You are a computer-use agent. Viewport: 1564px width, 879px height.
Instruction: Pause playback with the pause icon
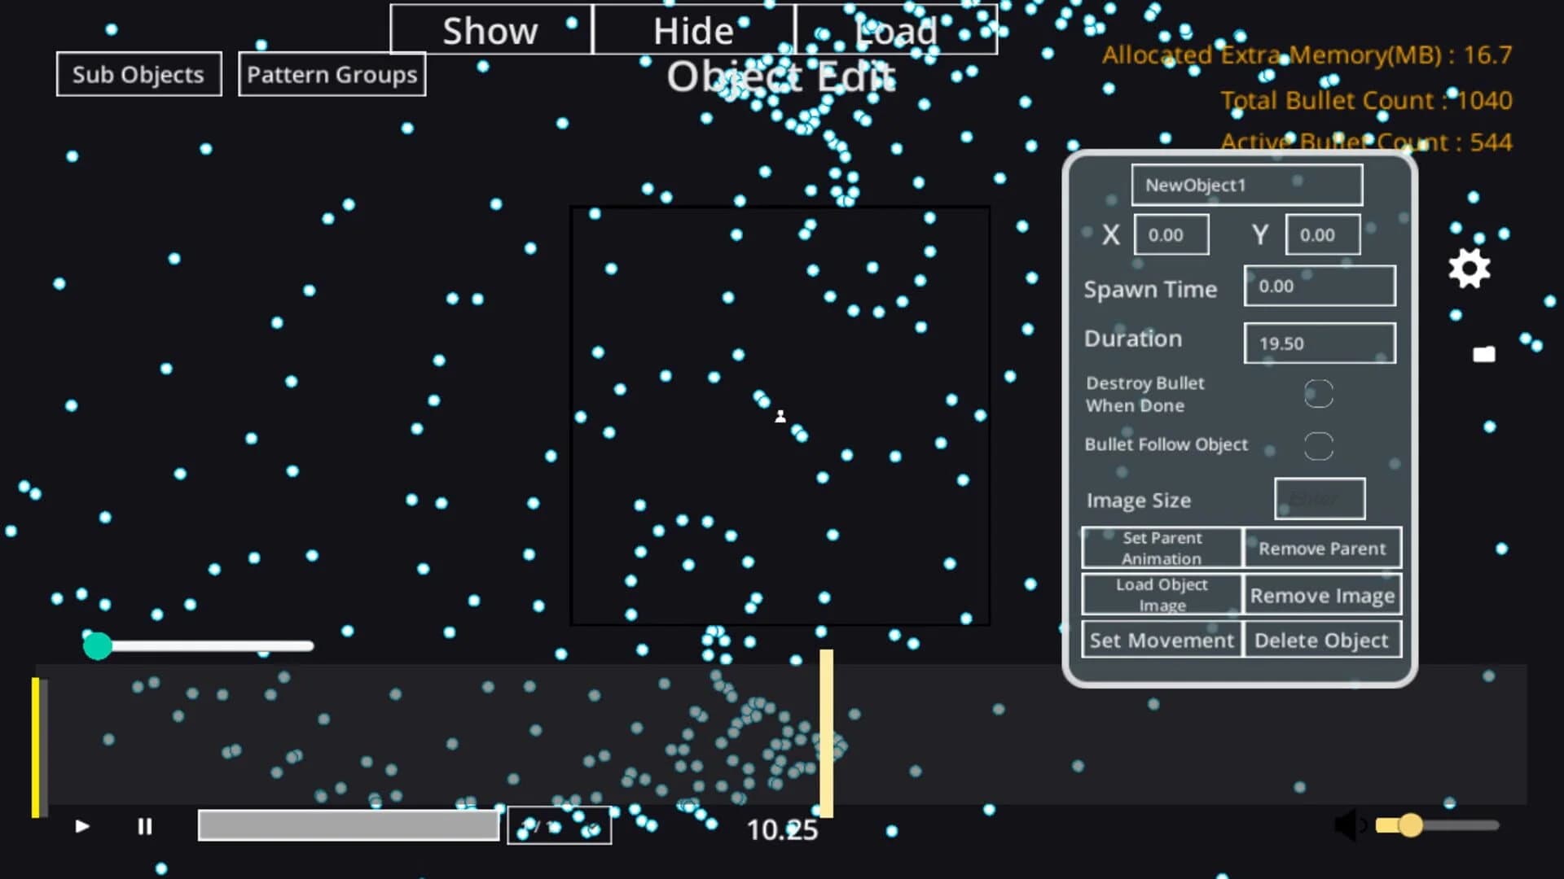coord(145,827)
